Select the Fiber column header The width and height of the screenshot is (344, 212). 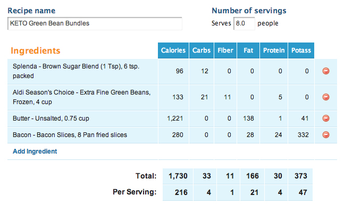pos(225,50)
